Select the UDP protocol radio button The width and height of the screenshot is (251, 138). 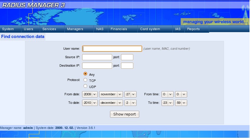[x=85, y=86]
